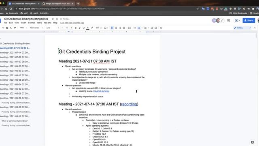Collapse the menus with the chevron up
Viewport: 259px width, 146px height.
point(255,28)
